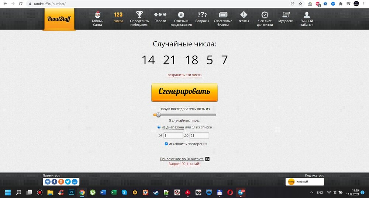Share page via Twitter icon
369x198 pixels.
click(68, 182)
